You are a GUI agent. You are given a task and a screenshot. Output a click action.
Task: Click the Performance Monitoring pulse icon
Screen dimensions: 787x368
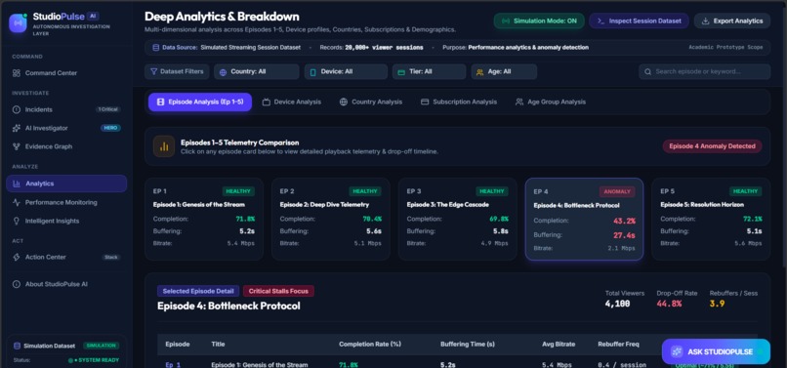[x=16, y=202]
